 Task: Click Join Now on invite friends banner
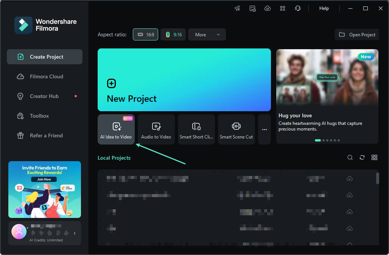[x=44, y=179]
